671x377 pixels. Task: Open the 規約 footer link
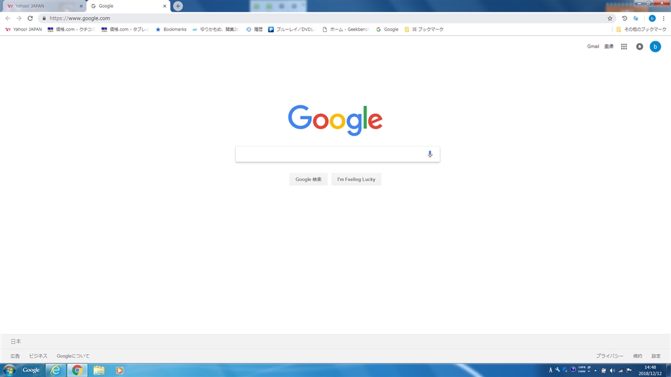pos(637,356)
